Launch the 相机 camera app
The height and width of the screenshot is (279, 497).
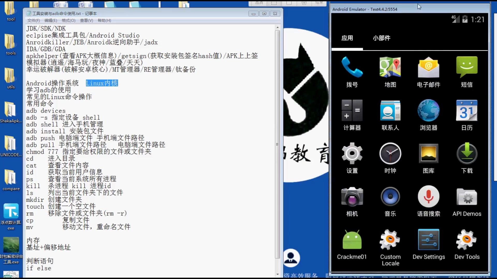point(351,197)
